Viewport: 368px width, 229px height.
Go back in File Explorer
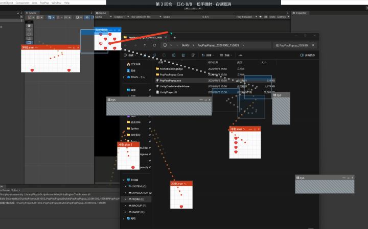point(126,45)
